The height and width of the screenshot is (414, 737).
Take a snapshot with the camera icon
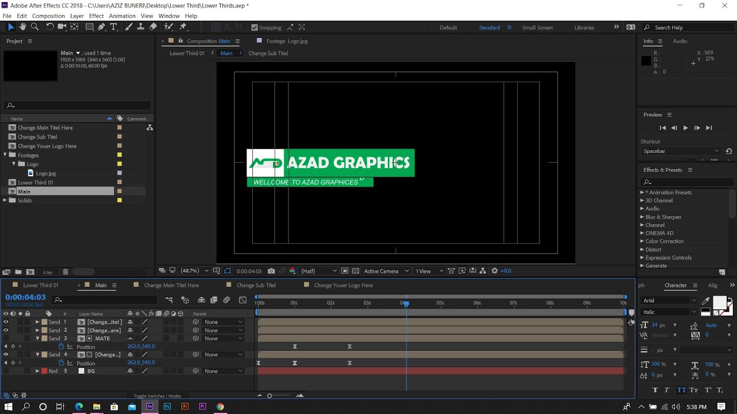(x=271, y=271)
